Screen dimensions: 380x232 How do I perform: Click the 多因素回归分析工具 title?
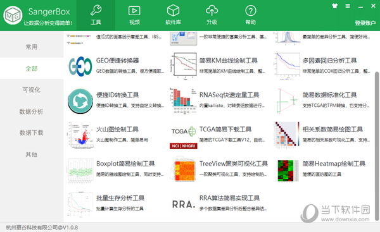pyautogui.click(x=329, y=61)
